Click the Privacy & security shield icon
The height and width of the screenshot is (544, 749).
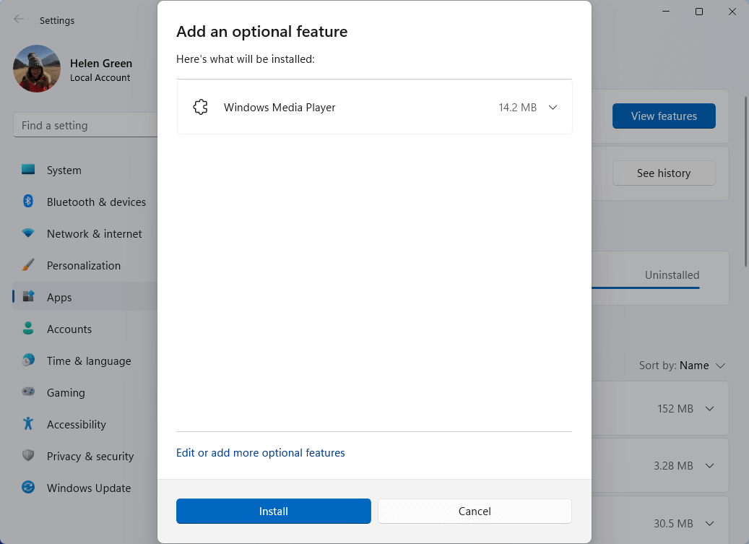coord(28,455)
